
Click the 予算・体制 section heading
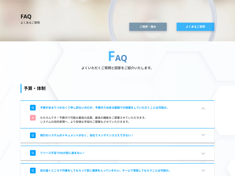point(34,88)
